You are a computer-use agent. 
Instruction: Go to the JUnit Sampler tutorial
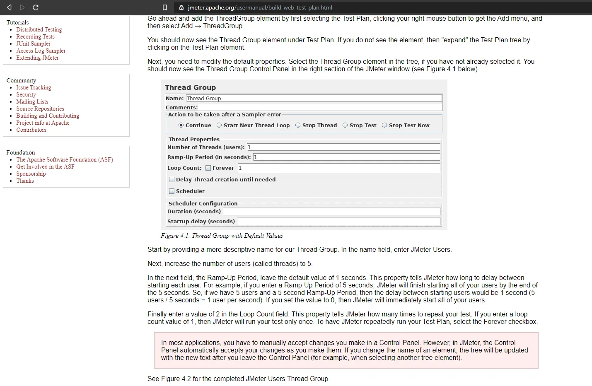click(33, 43)
